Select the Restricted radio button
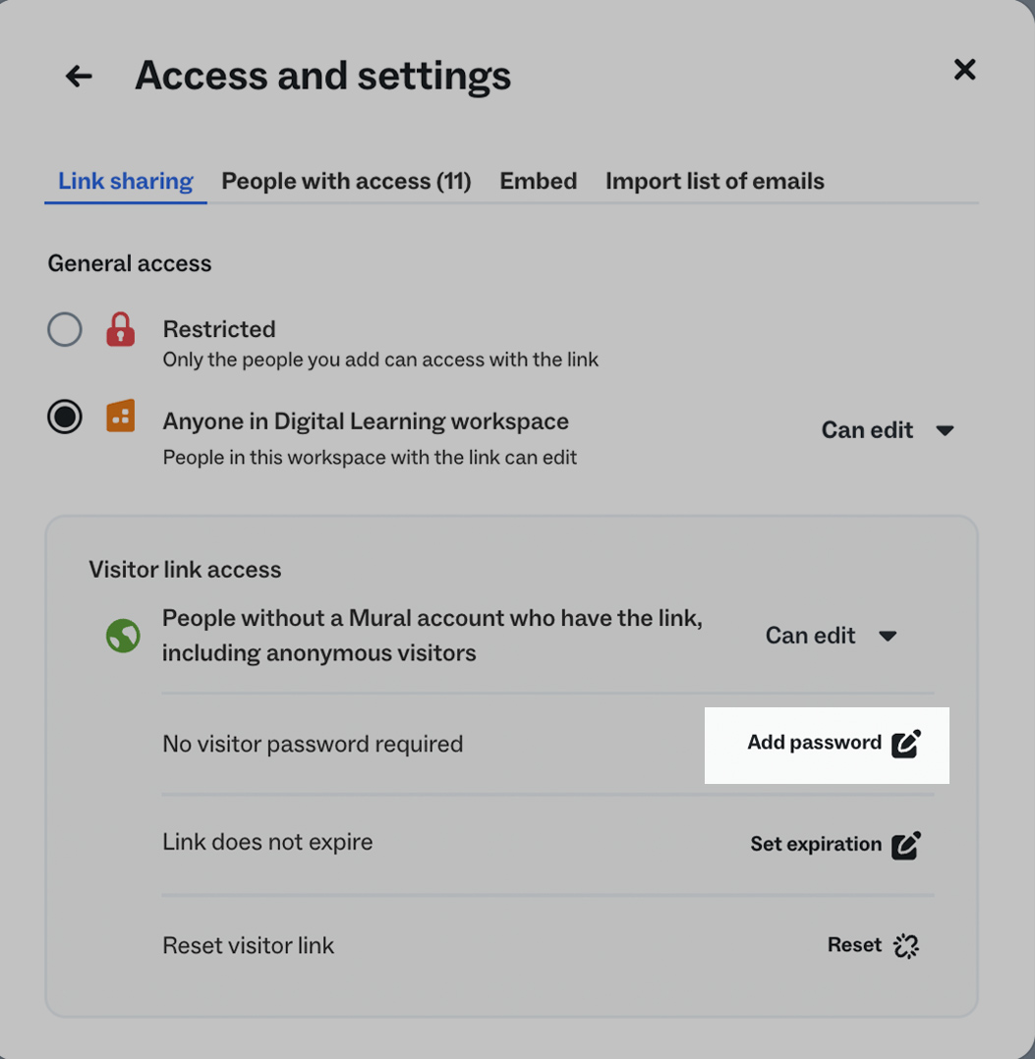The width and height of the screenshot is (1035, 1059). tap(64, 329)
